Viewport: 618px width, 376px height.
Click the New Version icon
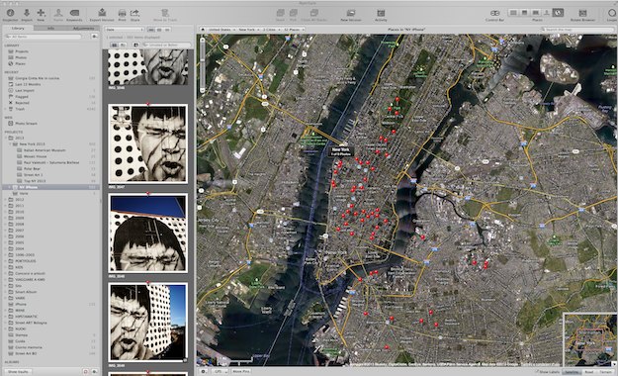tap(351, 13)
